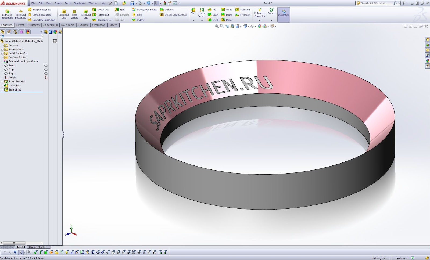Click Delete Solid/Surface tool
The height and width of the screenshot is (260, 430).
pos(173,15)
